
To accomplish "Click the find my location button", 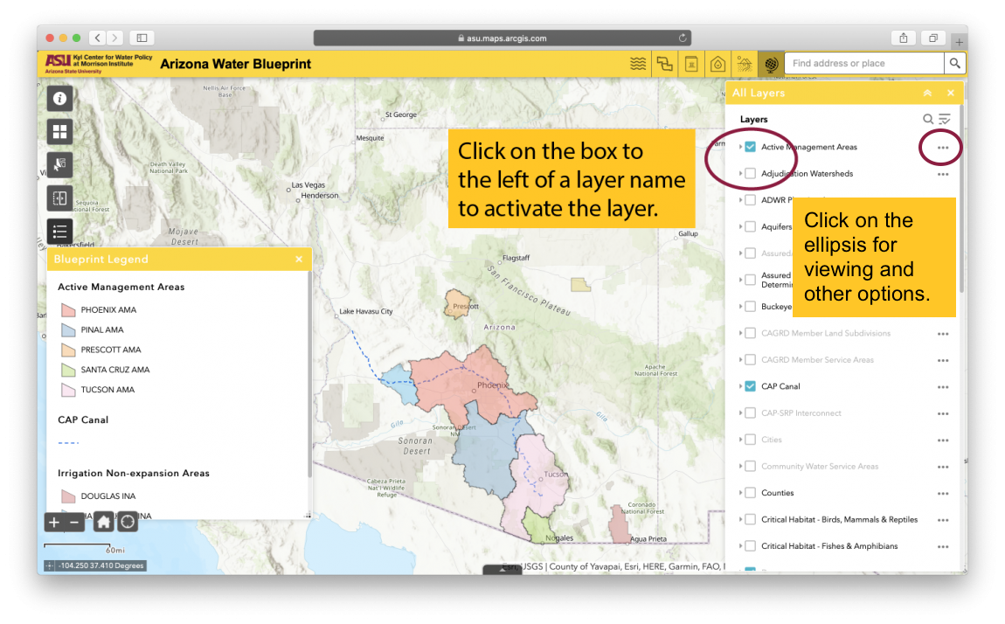I will 128,522.
